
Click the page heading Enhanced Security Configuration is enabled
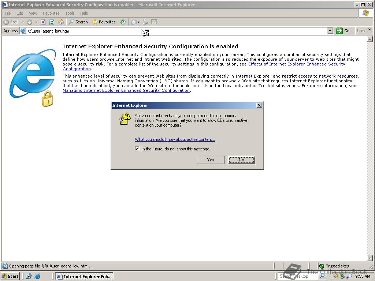pyautogui.click(x=151, y=46)
